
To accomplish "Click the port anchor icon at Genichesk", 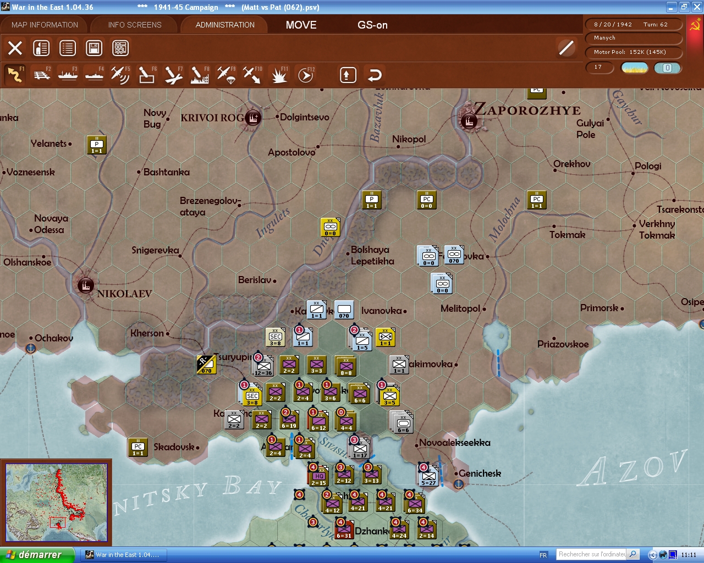I will point(459,484).
